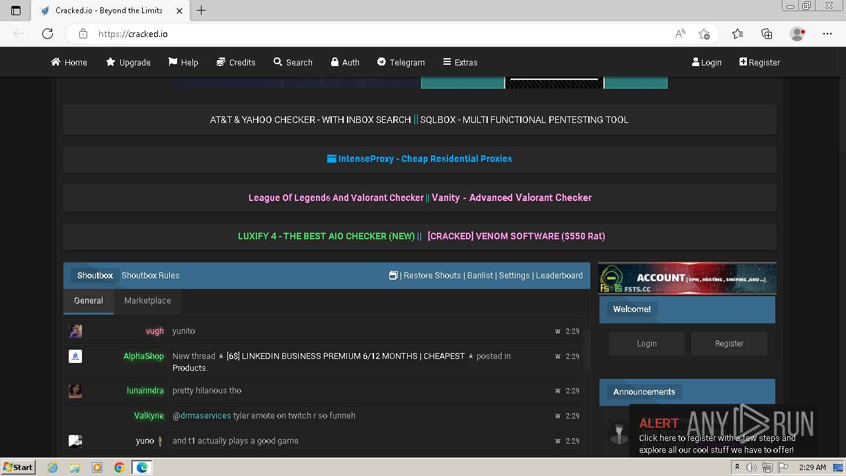Open File Explorer from taskbar
This screenshot has width=846, height=476.
pyautogui.click(x=75, y=467)
